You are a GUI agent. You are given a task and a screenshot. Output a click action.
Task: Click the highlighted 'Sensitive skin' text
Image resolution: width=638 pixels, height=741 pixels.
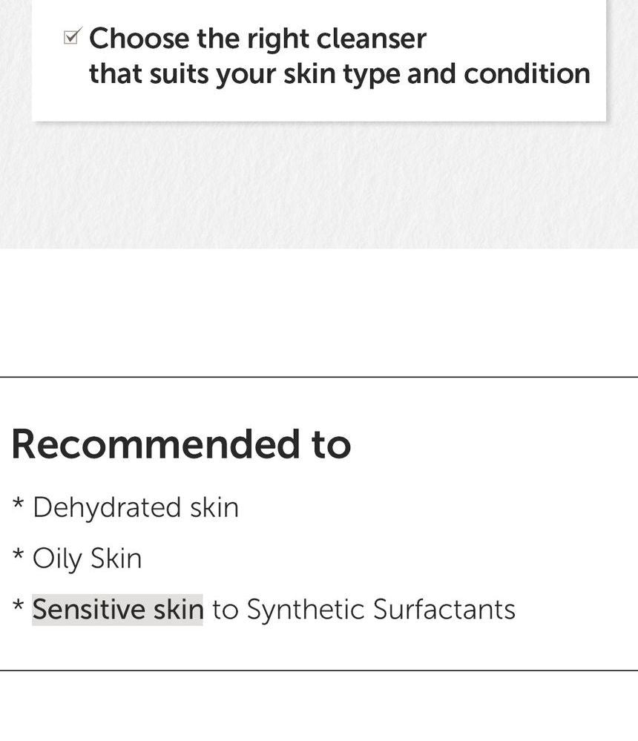pos(117,609)
